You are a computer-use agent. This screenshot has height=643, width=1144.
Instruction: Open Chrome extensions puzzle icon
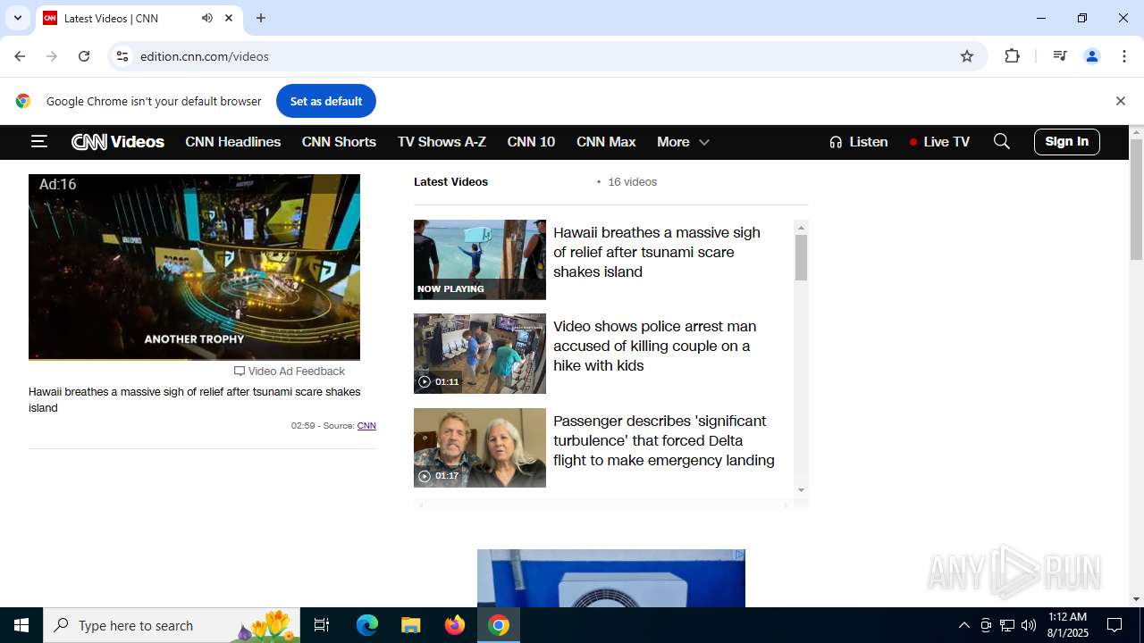1012,56
